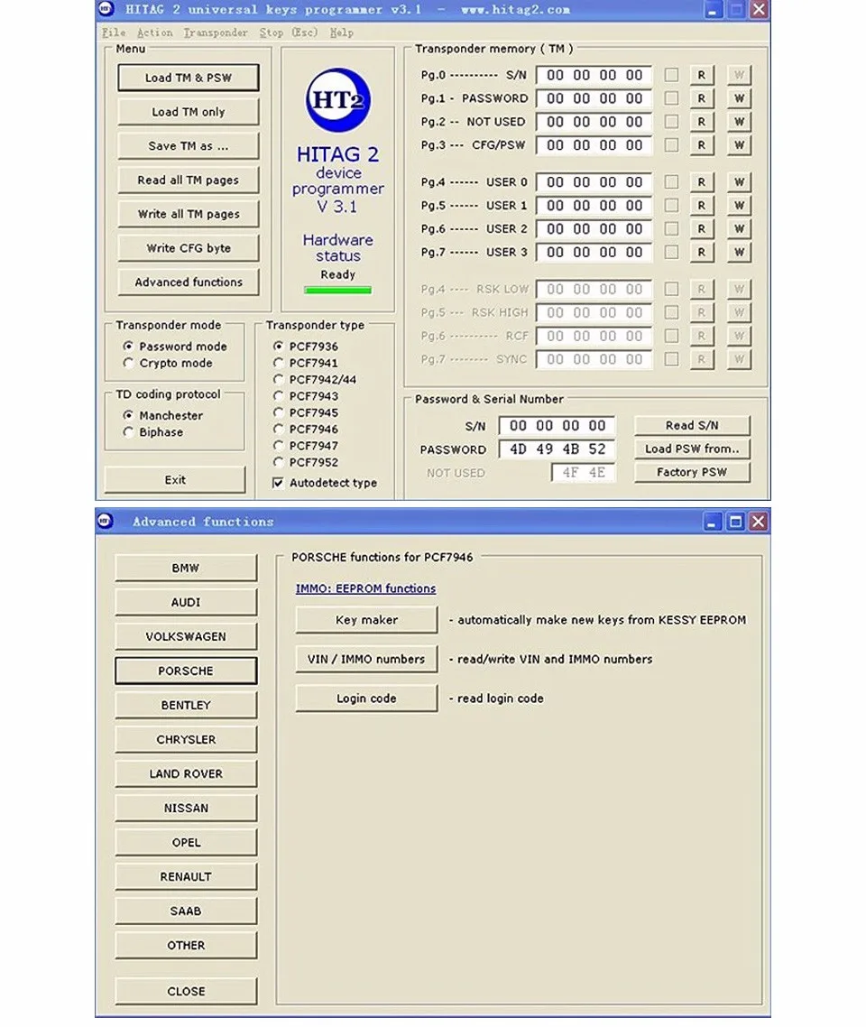Viewport: 866px width, 1027px height.
Task: Select PCF7942/44 transponder type
Action: 278,379
